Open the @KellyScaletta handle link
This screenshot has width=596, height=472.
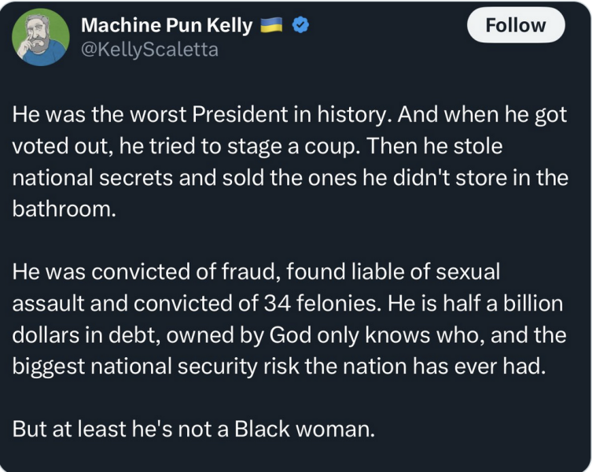click(x=149, y=50)
